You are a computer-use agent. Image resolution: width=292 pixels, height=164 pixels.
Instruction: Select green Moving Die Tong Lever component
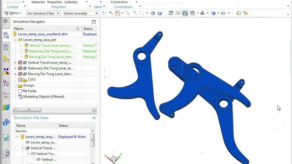51,57
